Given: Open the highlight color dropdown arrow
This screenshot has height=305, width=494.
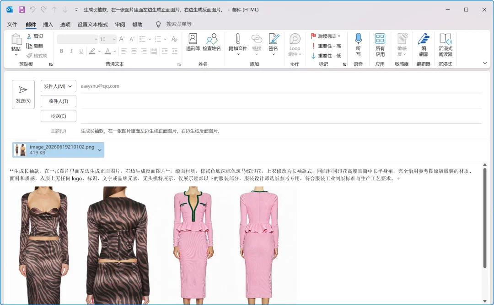Looking at the screenshot, I should pos(99,51).
